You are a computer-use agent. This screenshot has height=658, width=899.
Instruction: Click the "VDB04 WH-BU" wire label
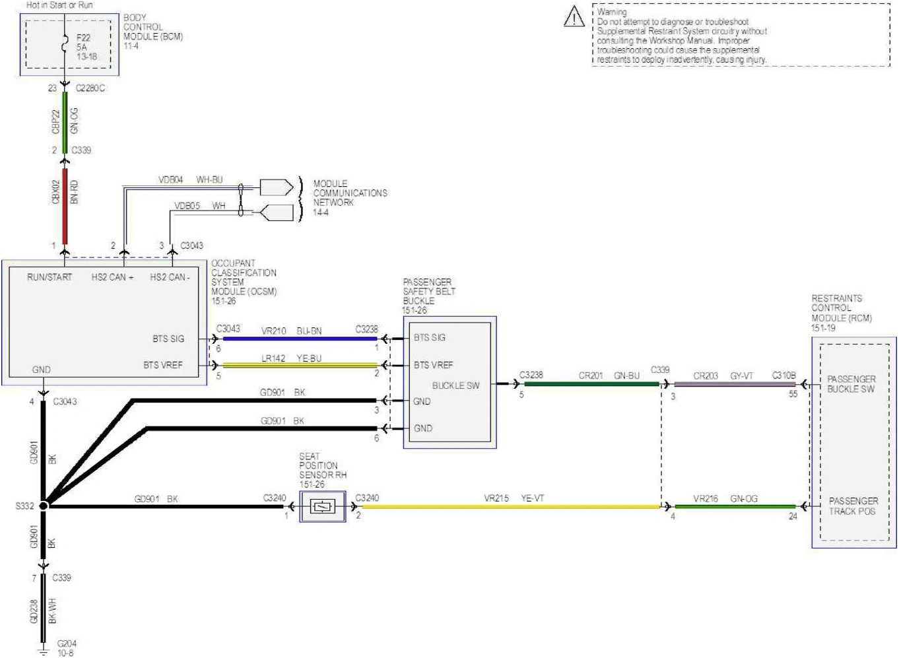click(190, 180)
